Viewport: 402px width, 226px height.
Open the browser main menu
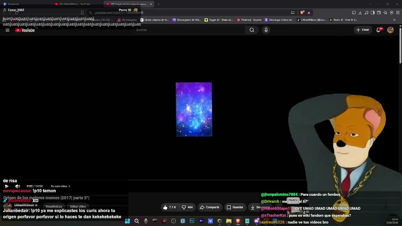coord(398,13)
